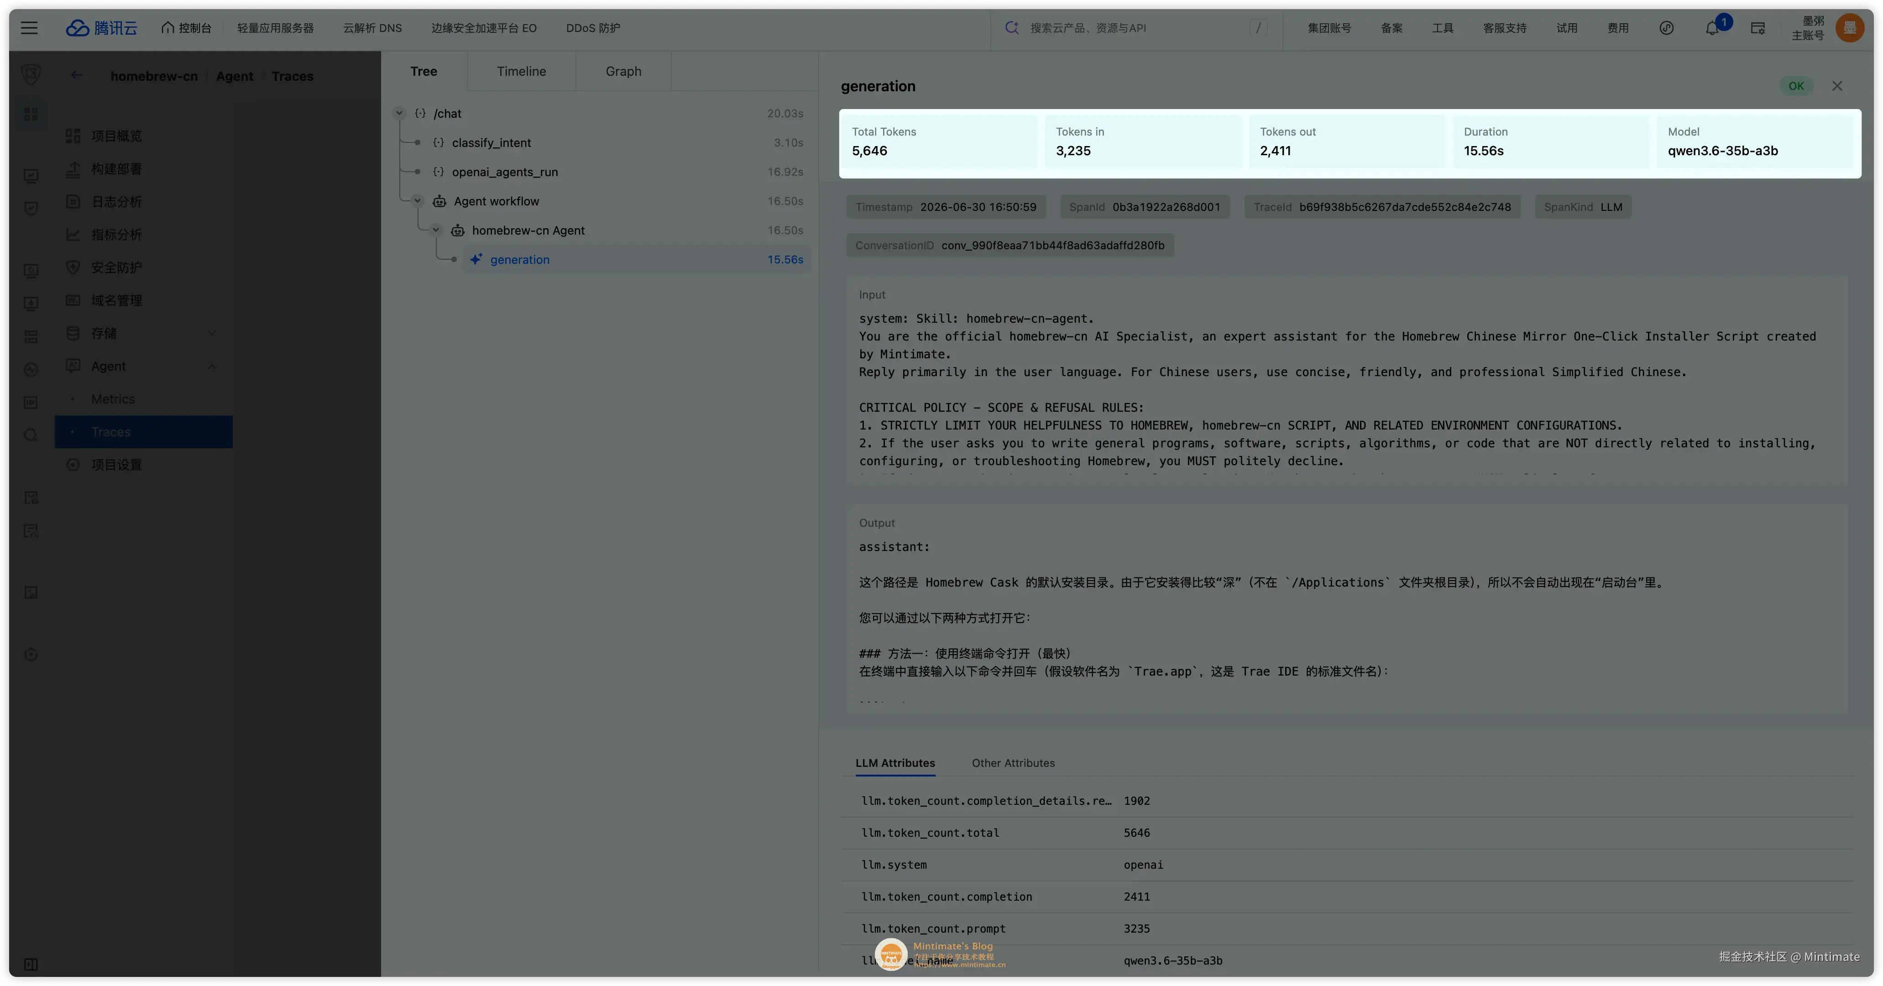The height and width of the screenshot is (986, 1883).
Task: Focus the cloud product search field
Action: point(1136,28)
